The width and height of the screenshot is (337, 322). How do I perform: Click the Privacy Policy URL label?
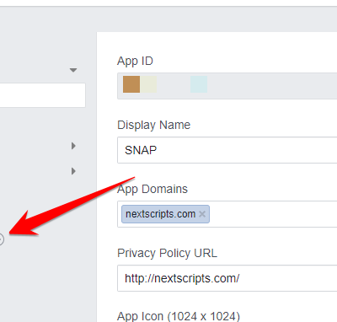point(167,253)
